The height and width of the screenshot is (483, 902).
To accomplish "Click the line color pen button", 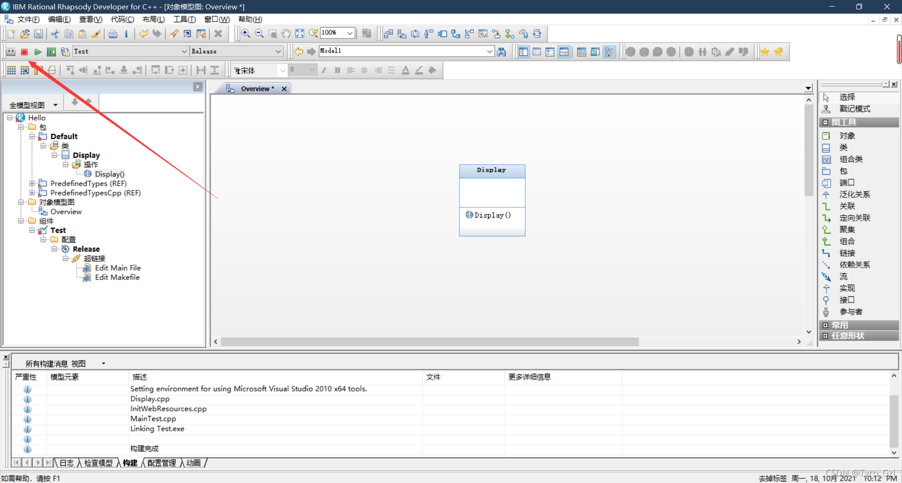I will tap(419, 70).
